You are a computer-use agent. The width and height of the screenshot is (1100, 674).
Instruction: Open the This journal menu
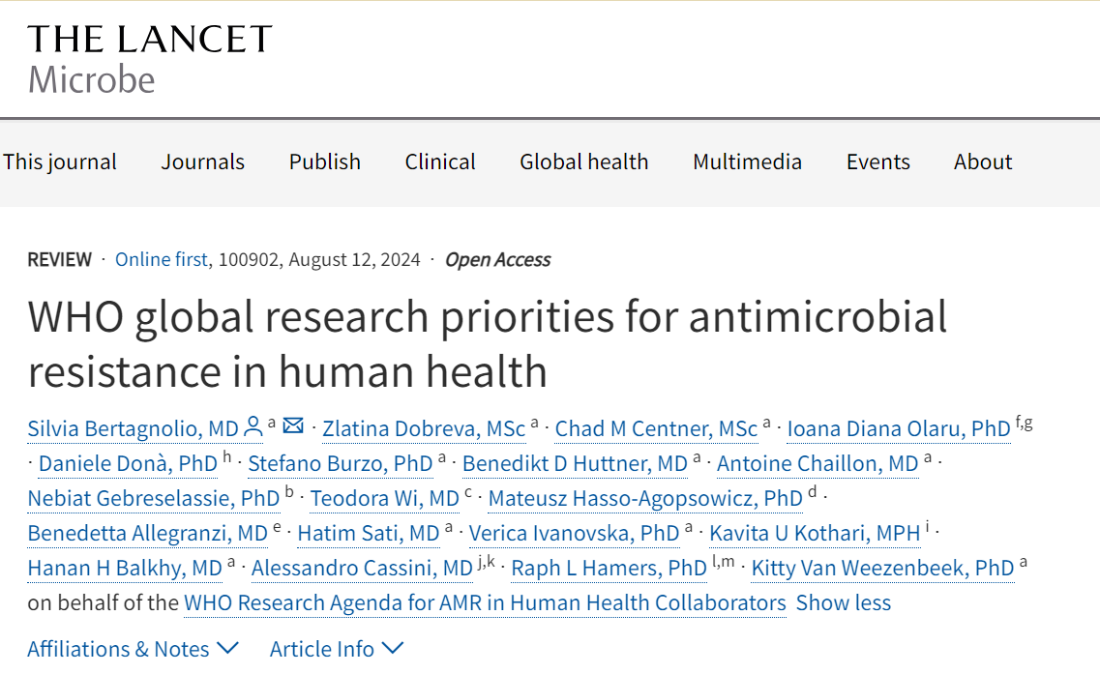pyautogui.click(x=60, y=162)
